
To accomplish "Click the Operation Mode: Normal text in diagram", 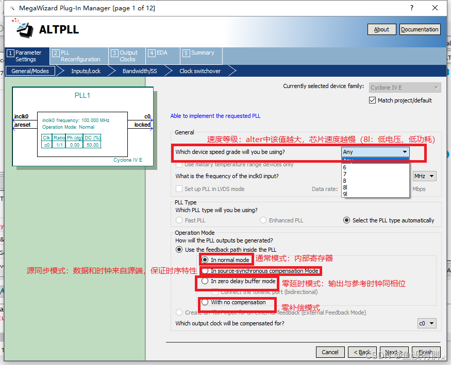I will point(68,127).
